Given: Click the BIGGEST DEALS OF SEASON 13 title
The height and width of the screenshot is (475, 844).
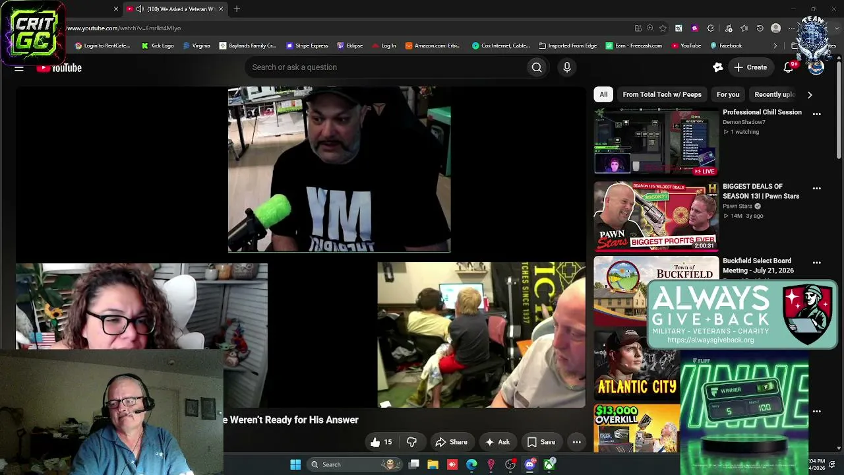Looking at the screenshot, I should point(761,191).
